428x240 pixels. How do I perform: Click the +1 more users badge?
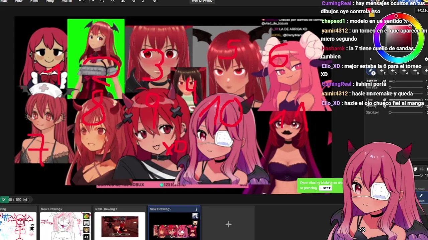tap(87, 237)
